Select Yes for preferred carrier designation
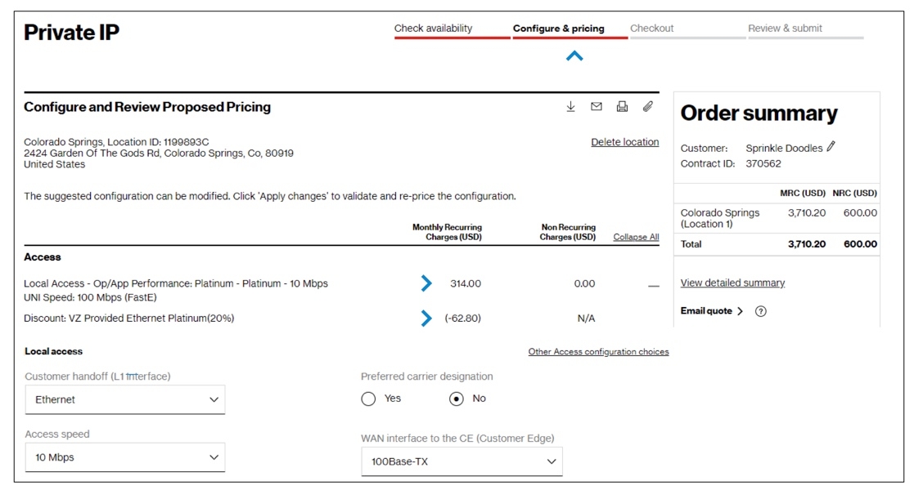Screen dimensions: 914x490 (369, 399)
